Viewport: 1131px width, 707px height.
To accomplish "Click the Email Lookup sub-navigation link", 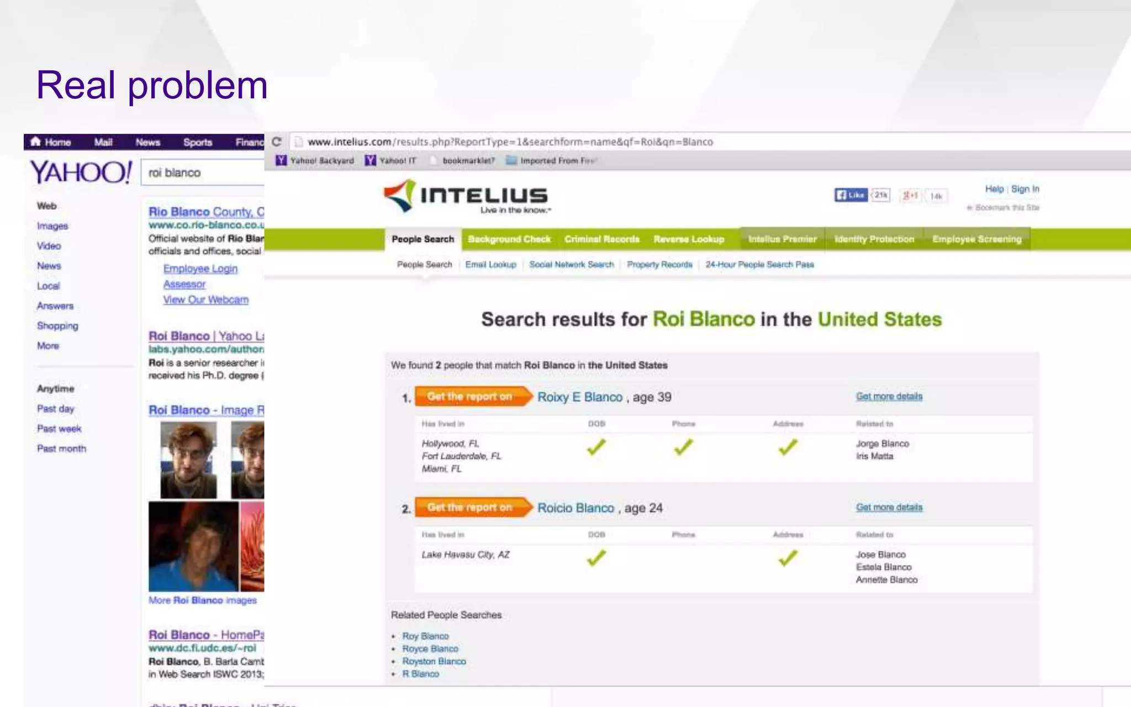I will pyautogui.click(x=490, y=265).
